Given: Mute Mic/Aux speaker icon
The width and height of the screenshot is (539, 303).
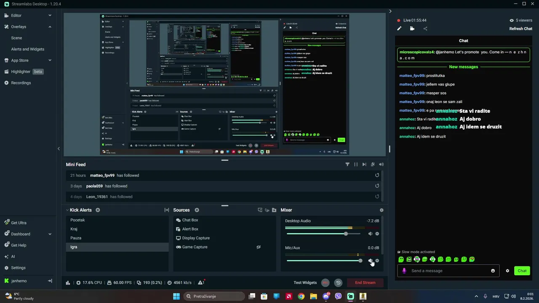Looking at the screenshot, I should pos(370,260).
